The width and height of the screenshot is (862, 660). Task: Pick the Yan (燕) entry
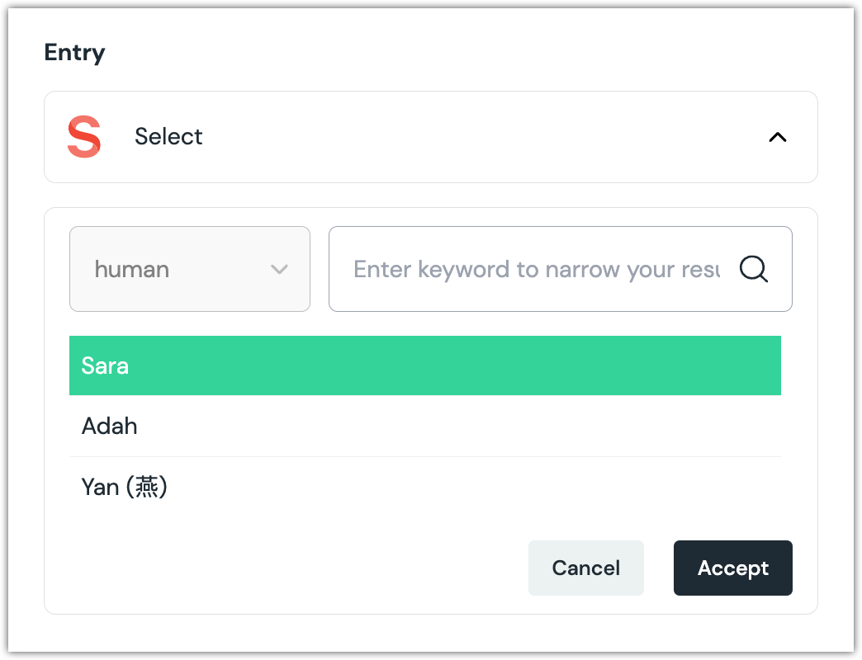(x=124, y=488)
